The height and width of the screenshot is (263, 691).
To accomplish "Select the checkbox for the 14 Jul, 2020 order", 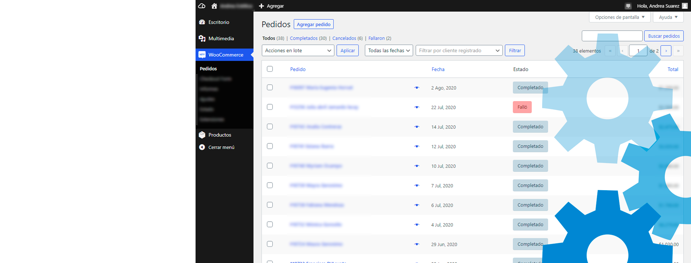I will 270,127.
